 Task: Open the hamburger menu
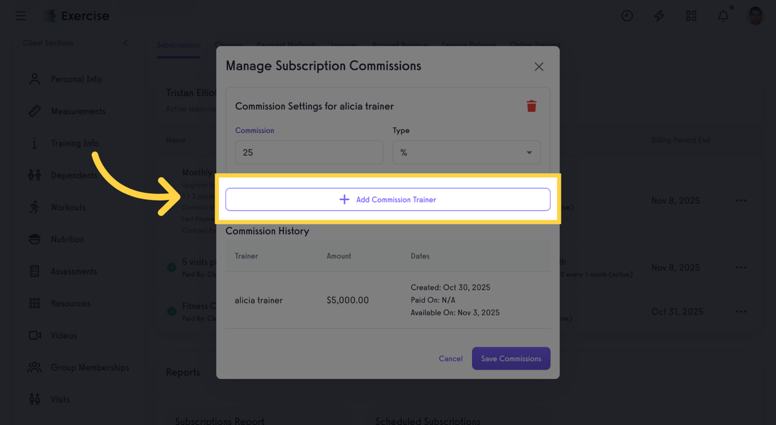20,16
